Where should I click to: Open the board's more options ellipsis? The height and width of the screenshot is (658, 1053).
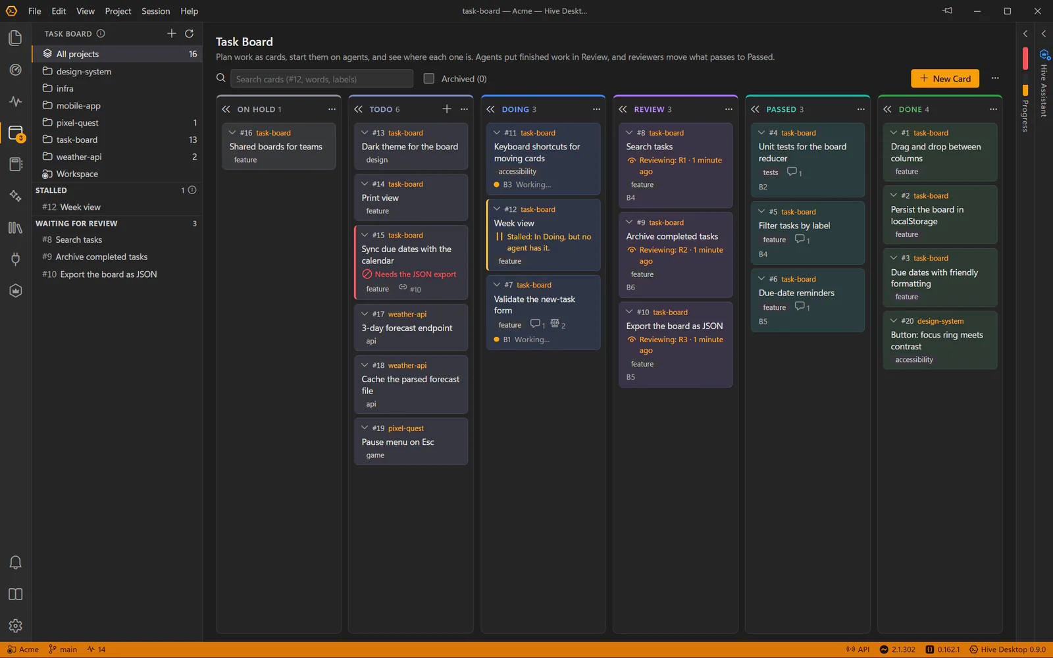[x=995, y=78]
